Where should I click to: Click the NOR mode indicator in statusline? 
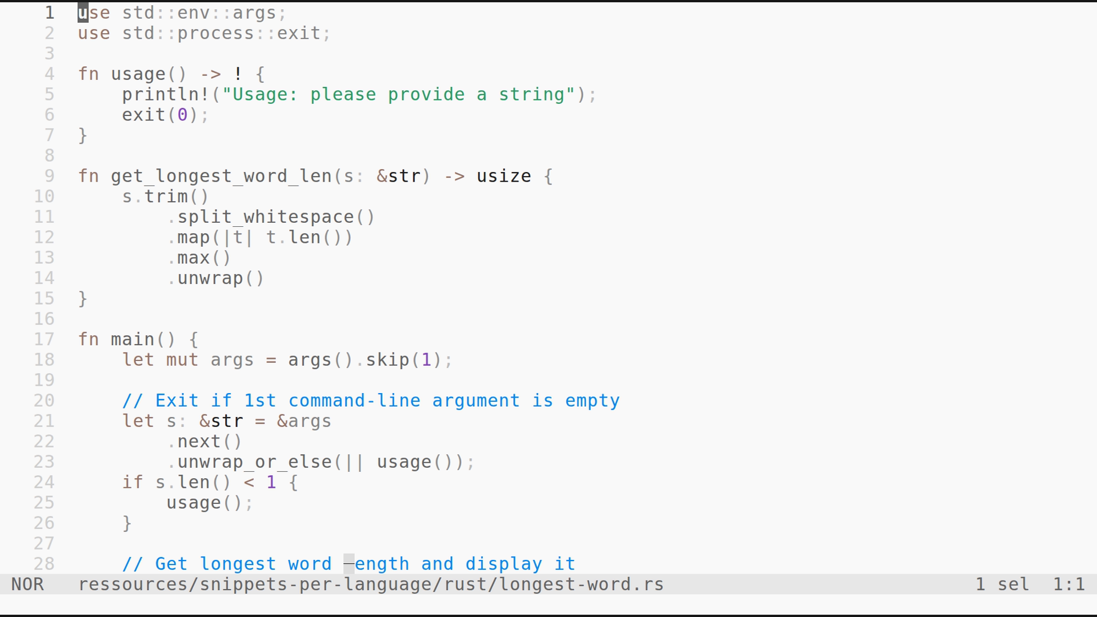click(x=27, y=584)
